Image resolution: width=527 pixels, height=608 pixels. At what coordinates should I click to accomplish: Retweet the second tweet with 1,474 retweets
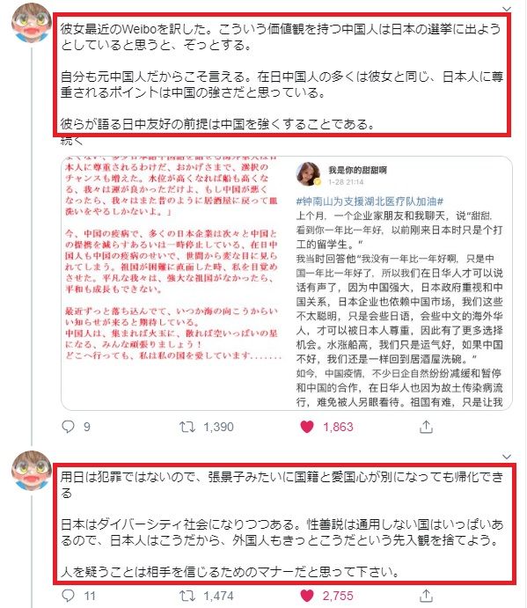click(187, 595)
